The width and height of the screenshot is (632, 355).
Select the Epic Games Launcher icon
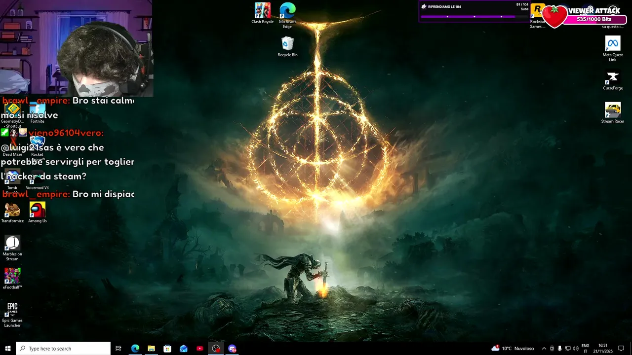[x=12, y=315]
